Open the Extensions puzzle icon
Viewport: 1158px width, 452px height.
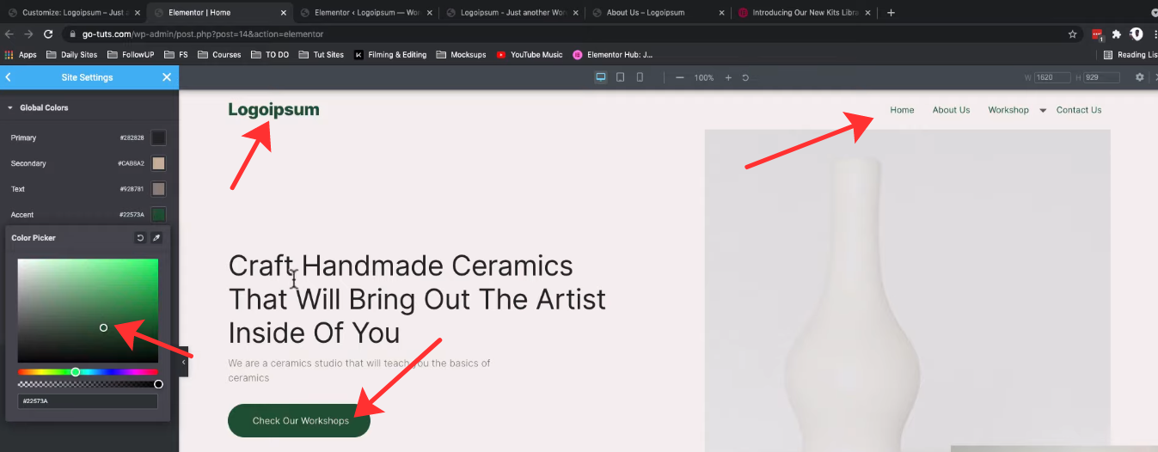[1117, 34]
